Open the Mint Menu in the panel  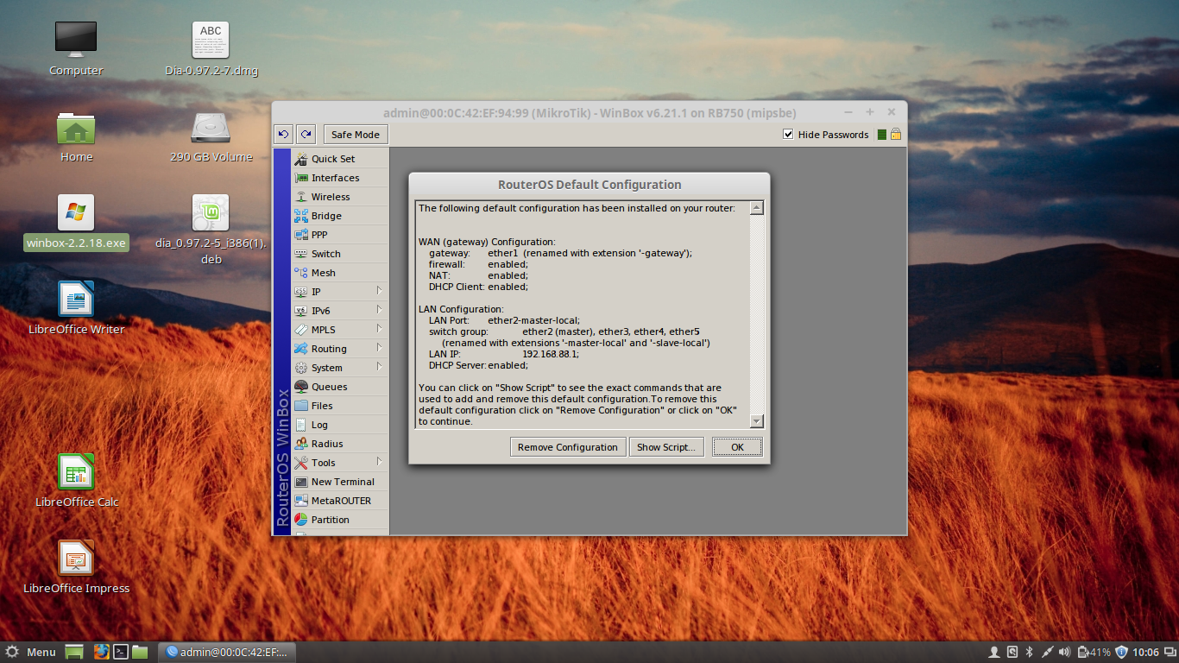pyautogui.click(x=31, y=652)
